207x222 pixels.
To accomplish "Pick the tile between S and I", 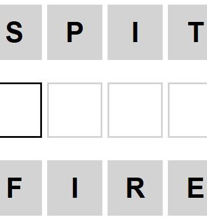I will tap(75, 32).
